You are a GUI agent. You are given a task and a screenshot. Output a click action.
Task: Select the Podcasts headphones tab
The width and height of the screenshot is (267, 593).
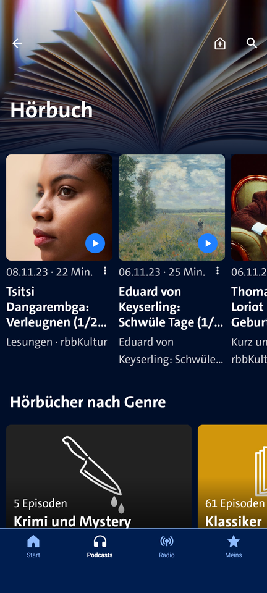100,547
